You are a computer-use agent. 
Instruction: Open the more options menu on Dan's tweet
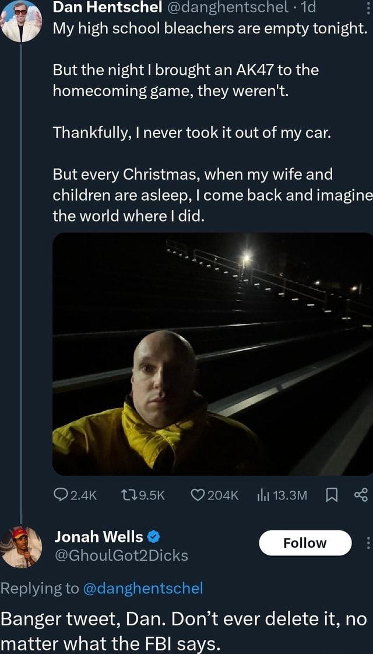point(368,9)
